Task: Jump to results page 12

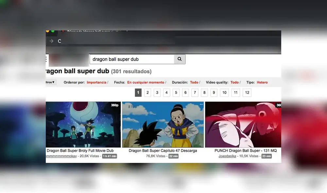Action: click(x=247, y=93)
